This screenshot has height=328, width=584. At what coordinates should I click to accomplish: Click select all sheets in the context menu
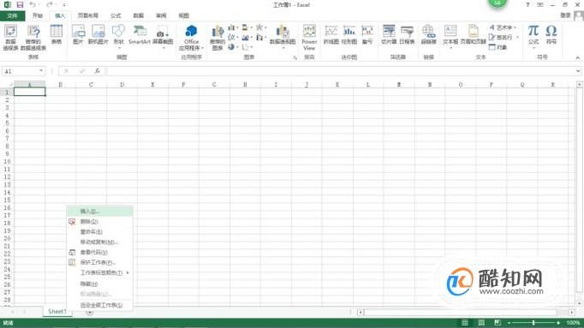click(100, 305)
